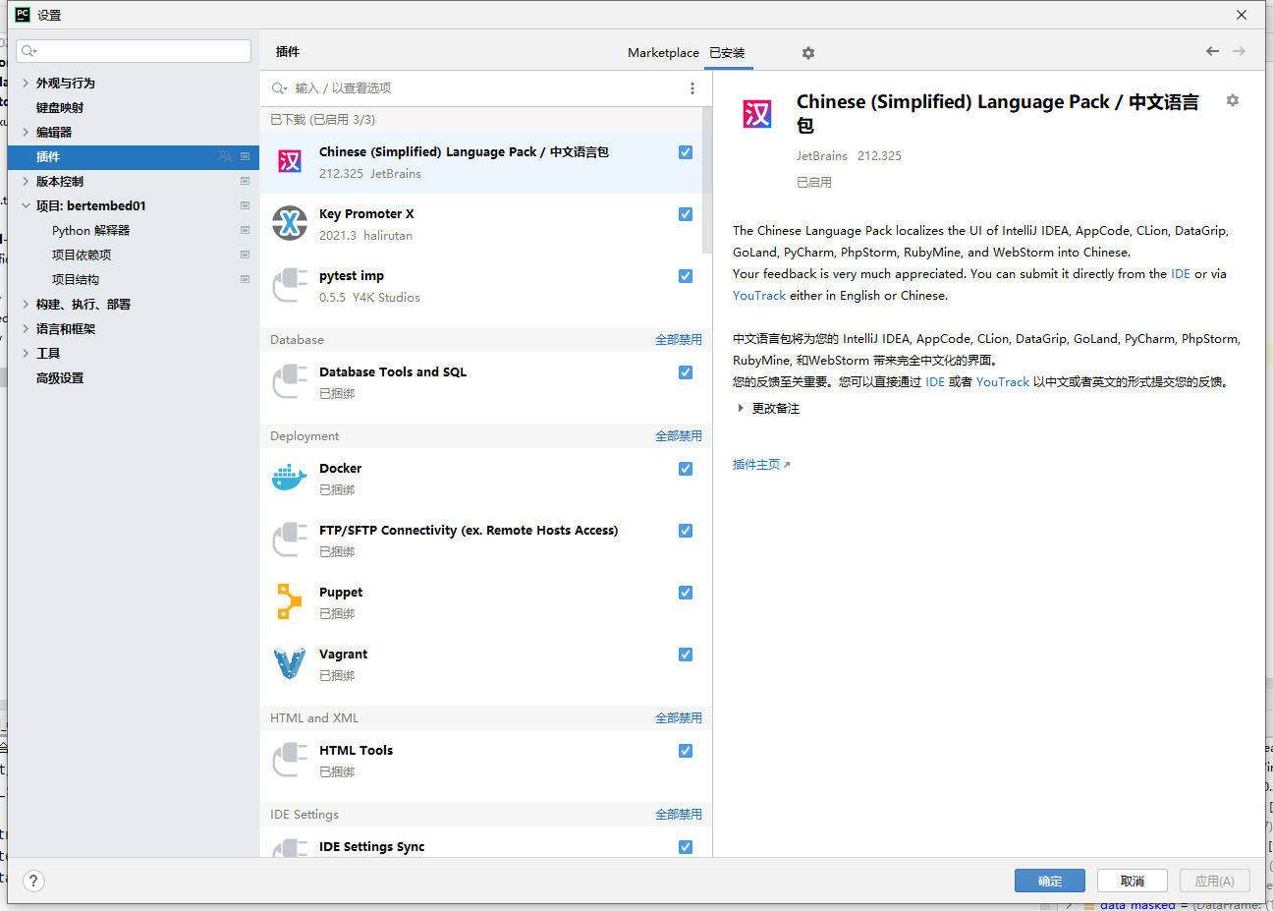This screenshot has width=1273, height=911.
Task: Toggle pytest imp plugin checkbox
Action: coord(686,276)
